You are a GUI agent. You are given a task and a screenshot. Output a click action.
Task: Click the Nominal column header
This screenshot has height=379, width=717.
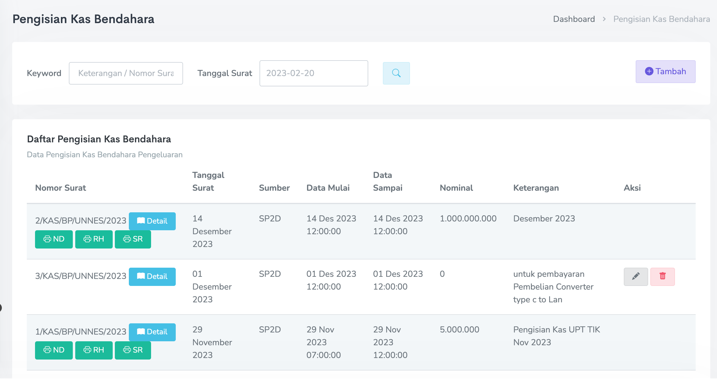[456, 188]
